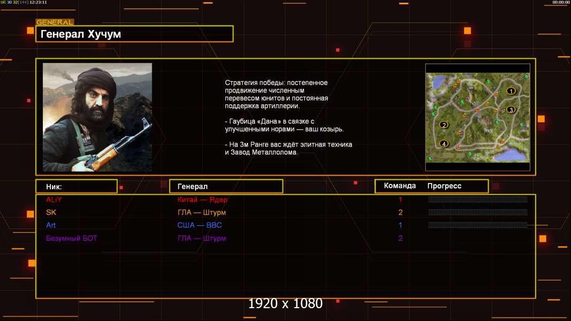This screenshot has width=571, height=321.
Task: Click the Ник: column header
Action: [77, 187]
